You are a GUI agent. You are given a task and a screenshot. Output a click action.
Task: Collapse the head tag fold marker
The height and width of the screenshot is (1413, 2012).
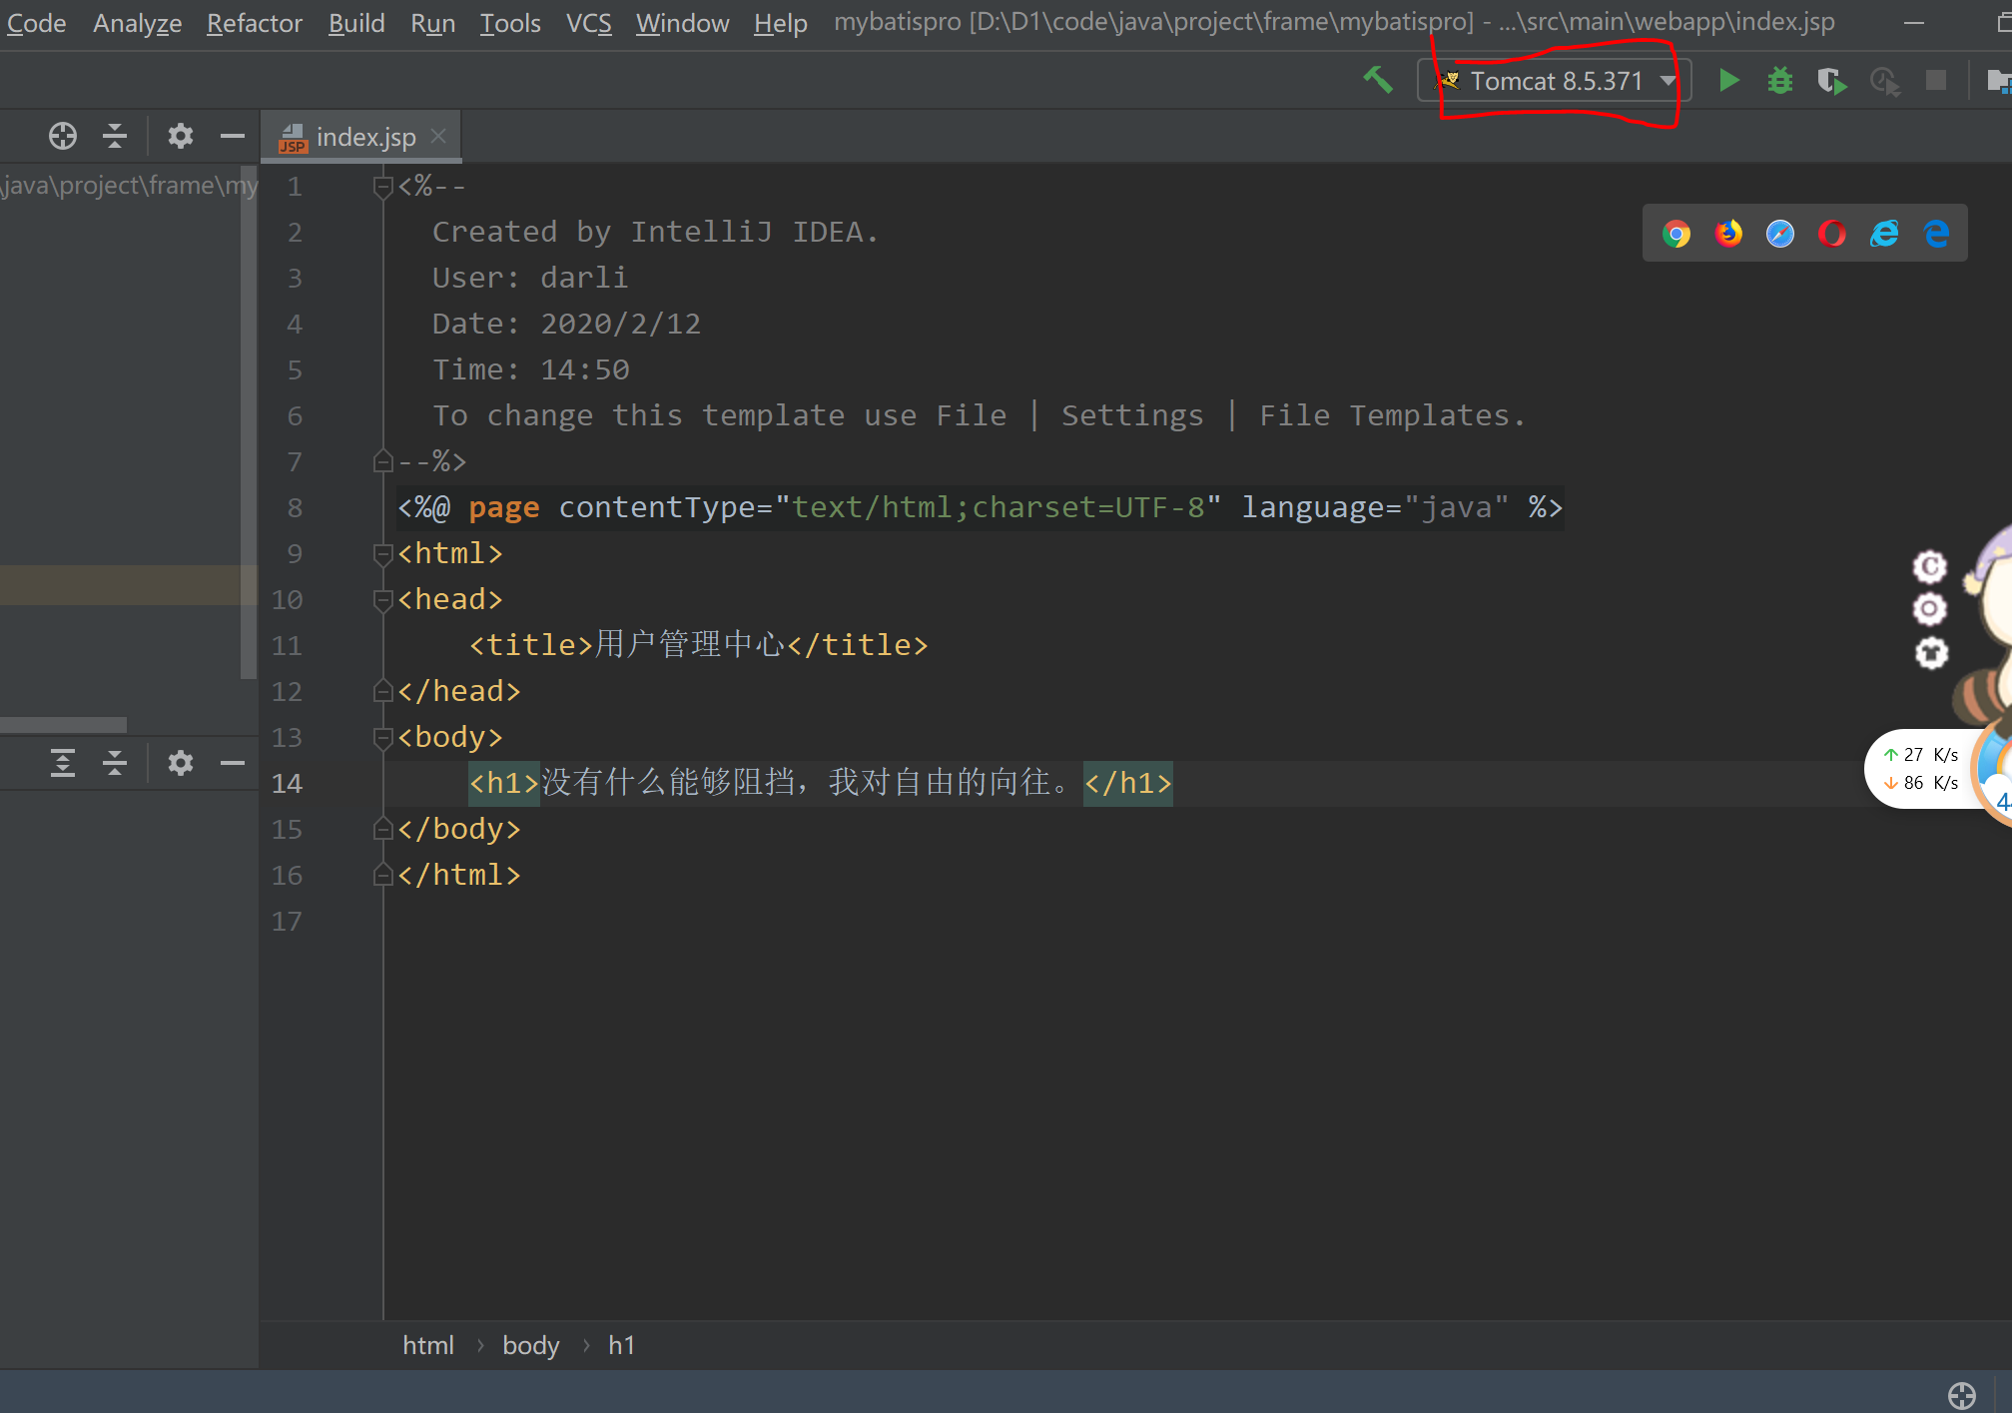point(382,599)
